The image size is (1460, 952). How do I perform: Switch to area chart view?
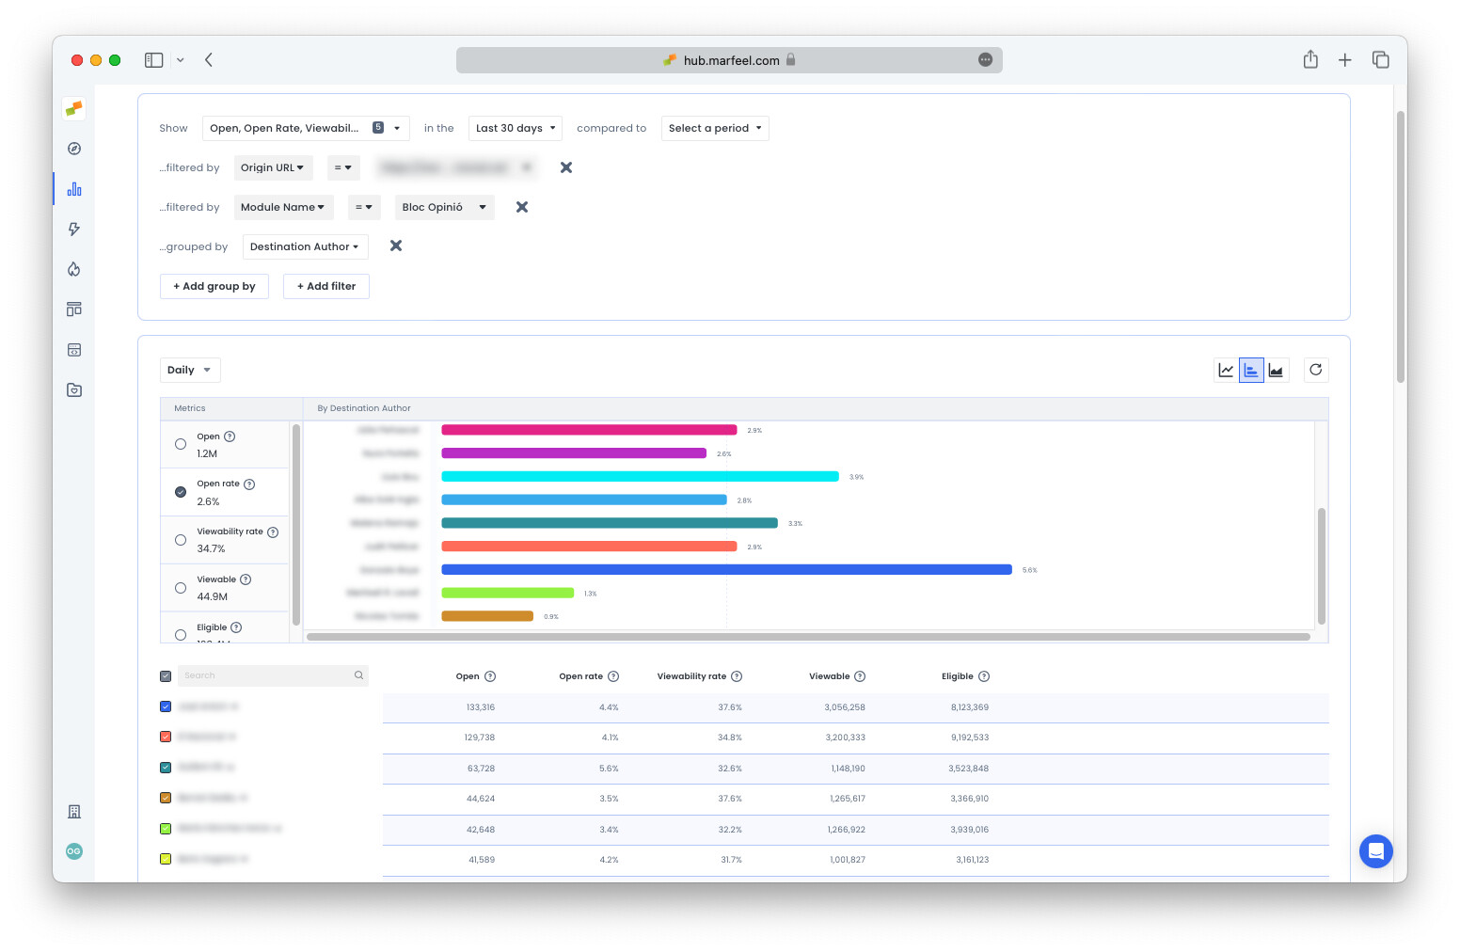(1276, 371)
